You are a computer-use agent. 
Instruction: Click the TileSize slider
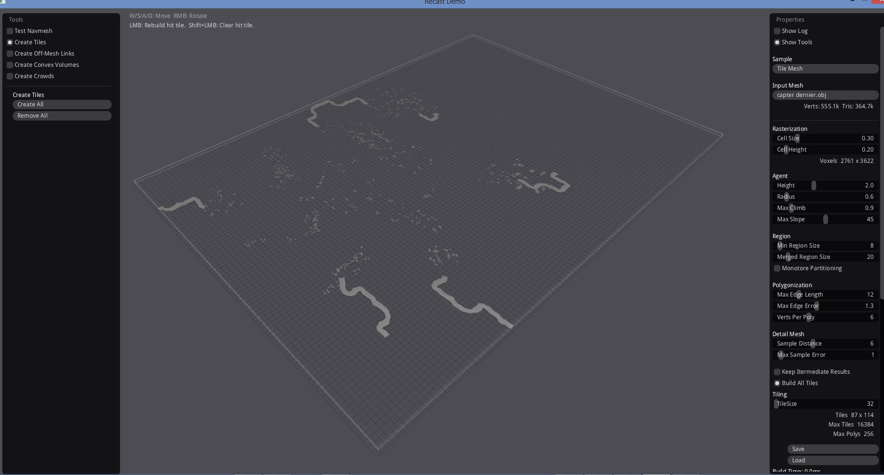pos(825,404)
